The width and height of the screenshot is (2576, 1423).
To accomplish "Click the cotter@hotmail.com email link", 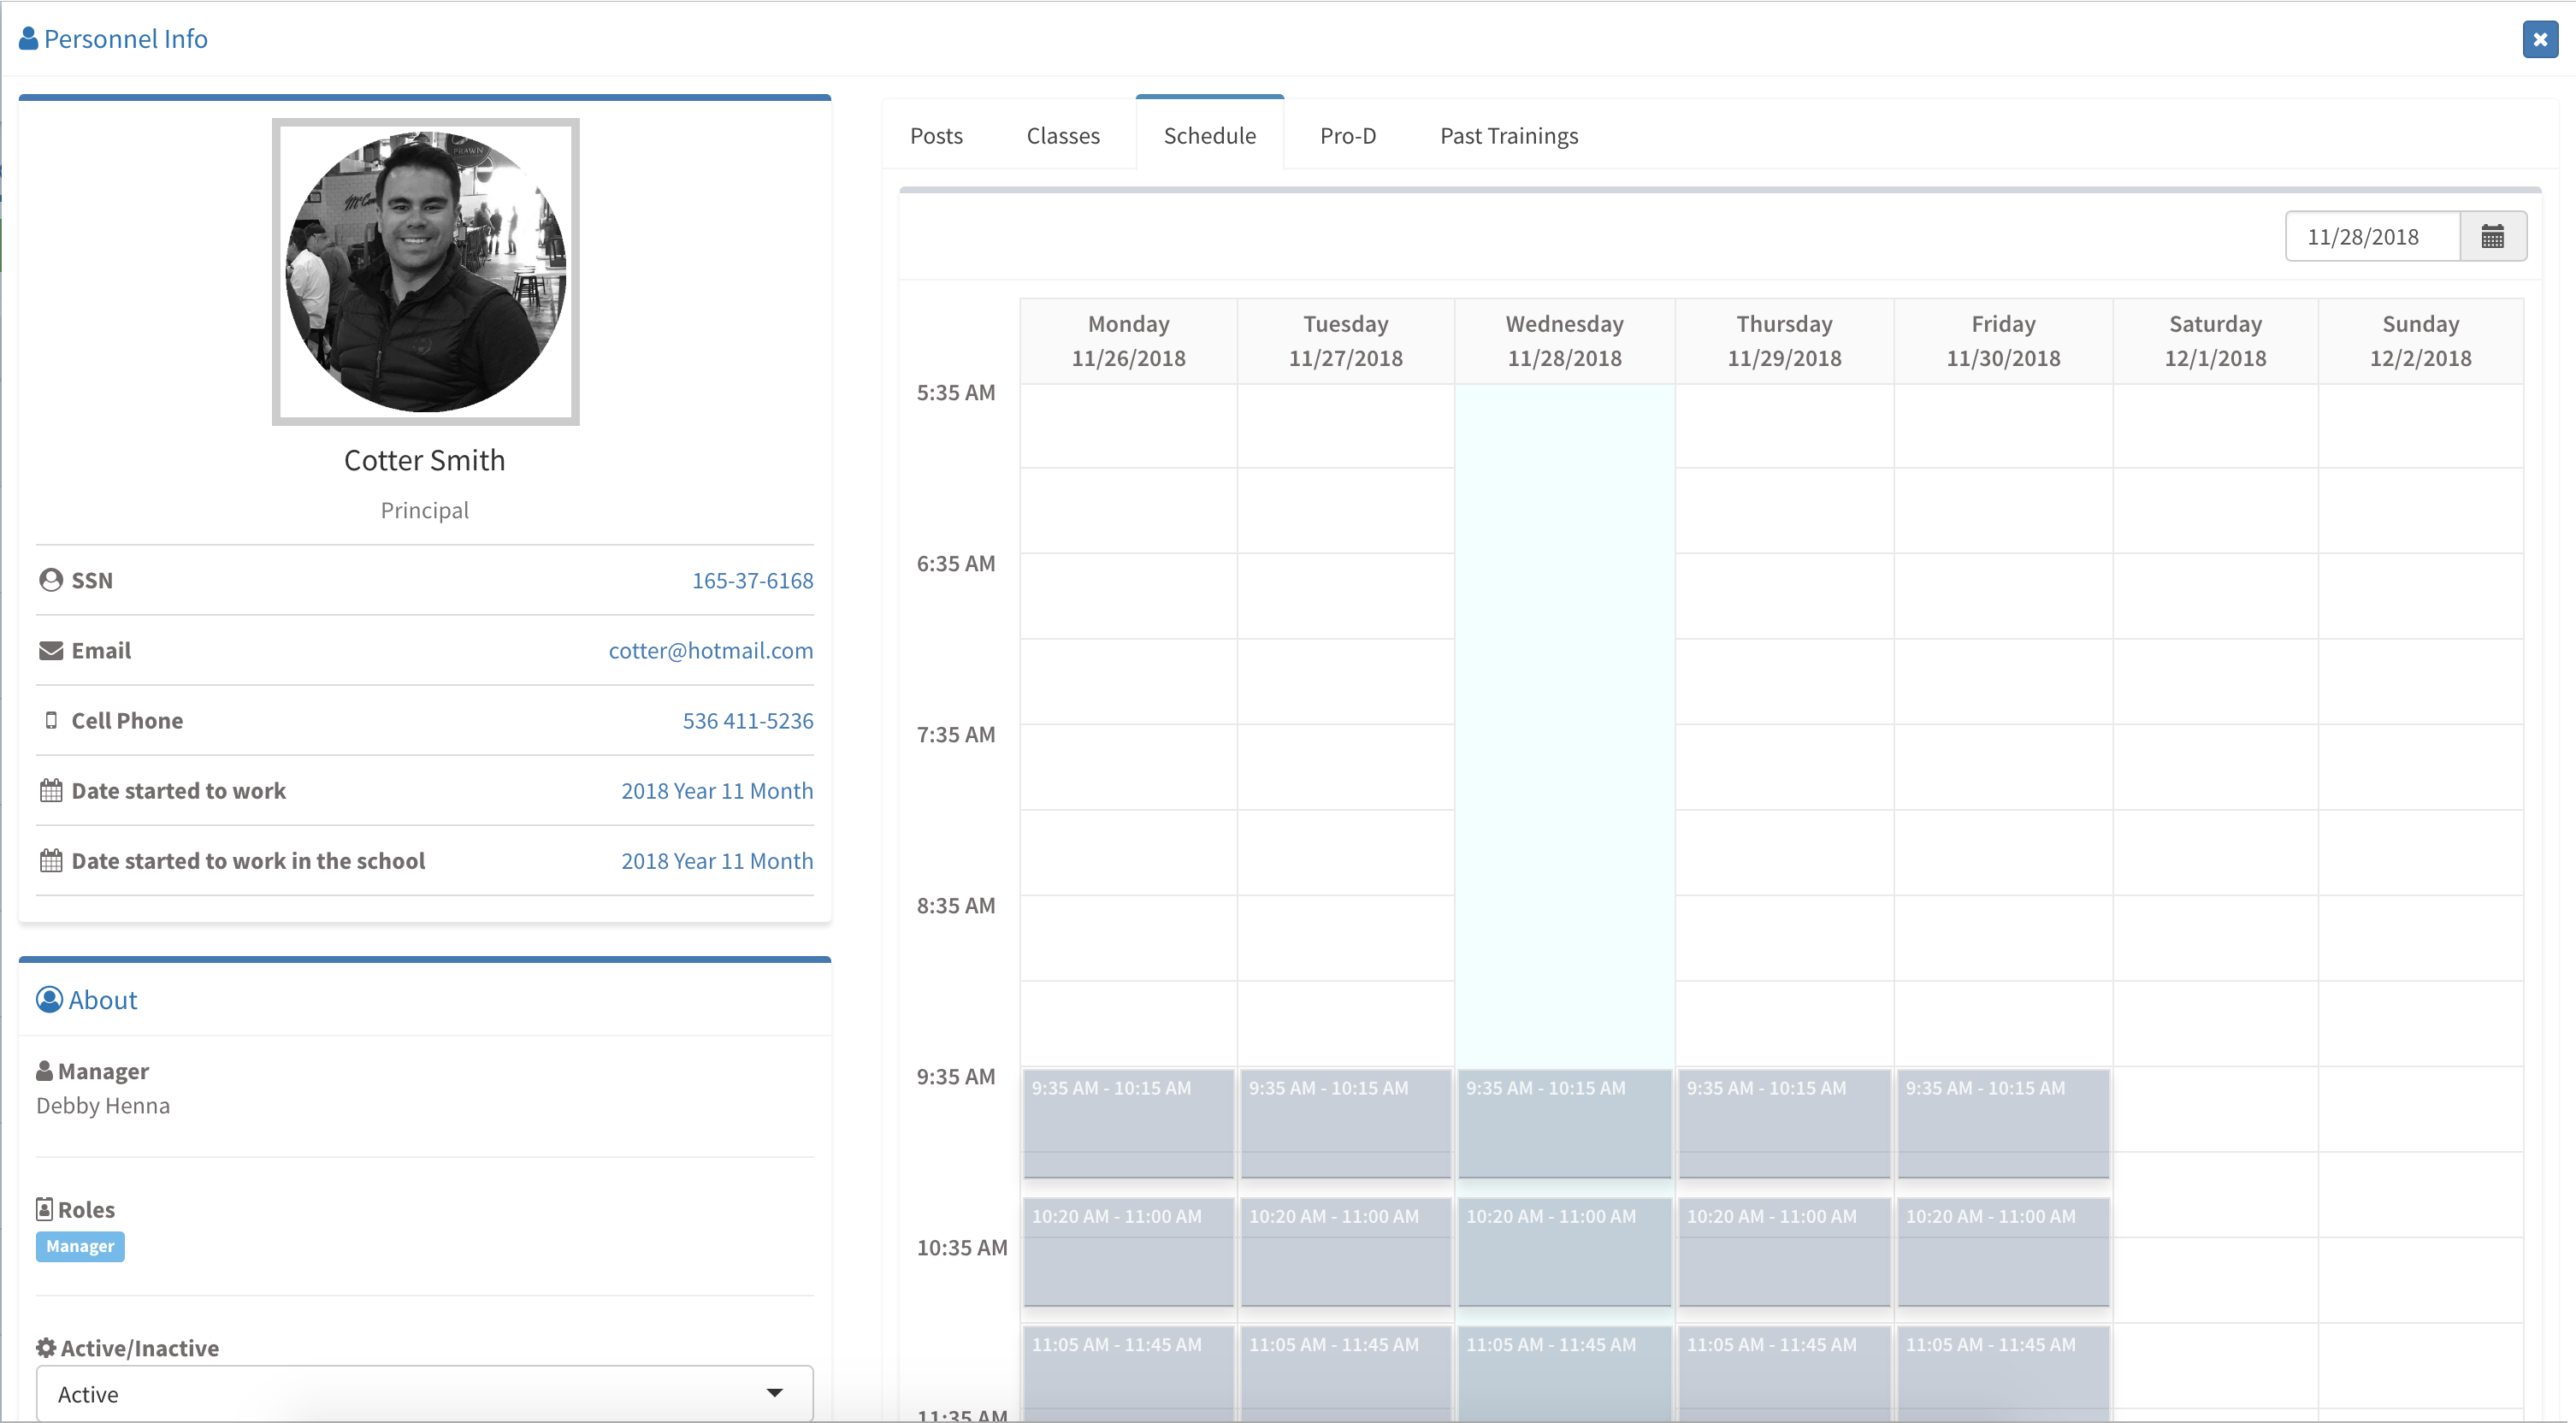I will click(710, 651).
